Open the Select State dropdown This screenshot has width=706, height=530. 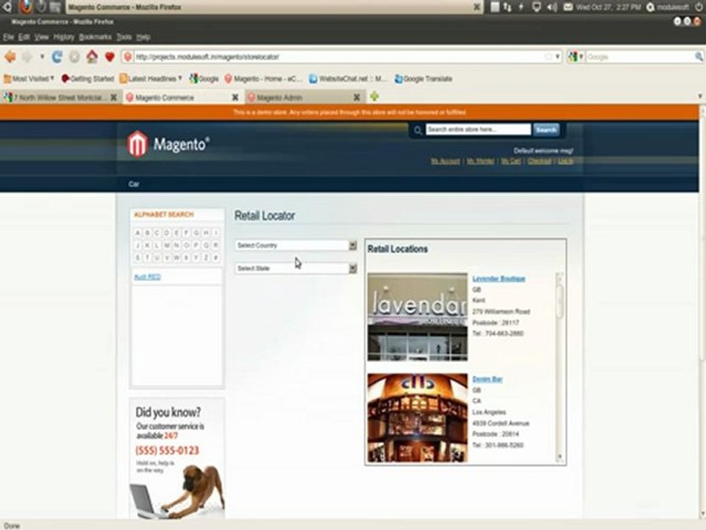tap(296, 268)
